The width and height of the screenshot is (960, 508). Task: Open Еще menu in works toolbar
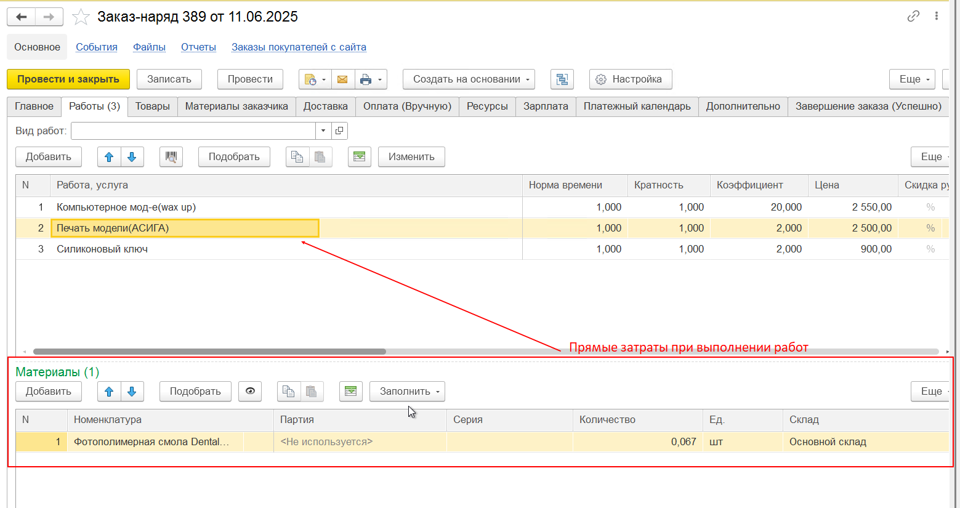point(932,157)
